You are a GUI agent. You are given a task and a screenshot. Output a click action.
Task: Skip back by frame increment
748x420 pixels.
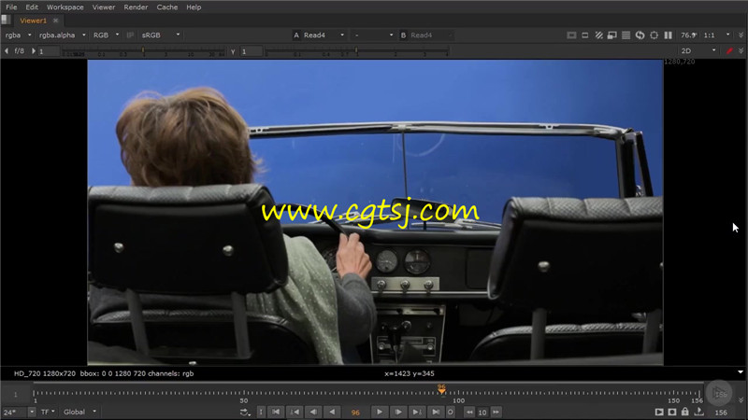pyautogui.click(x=469, y=413)
